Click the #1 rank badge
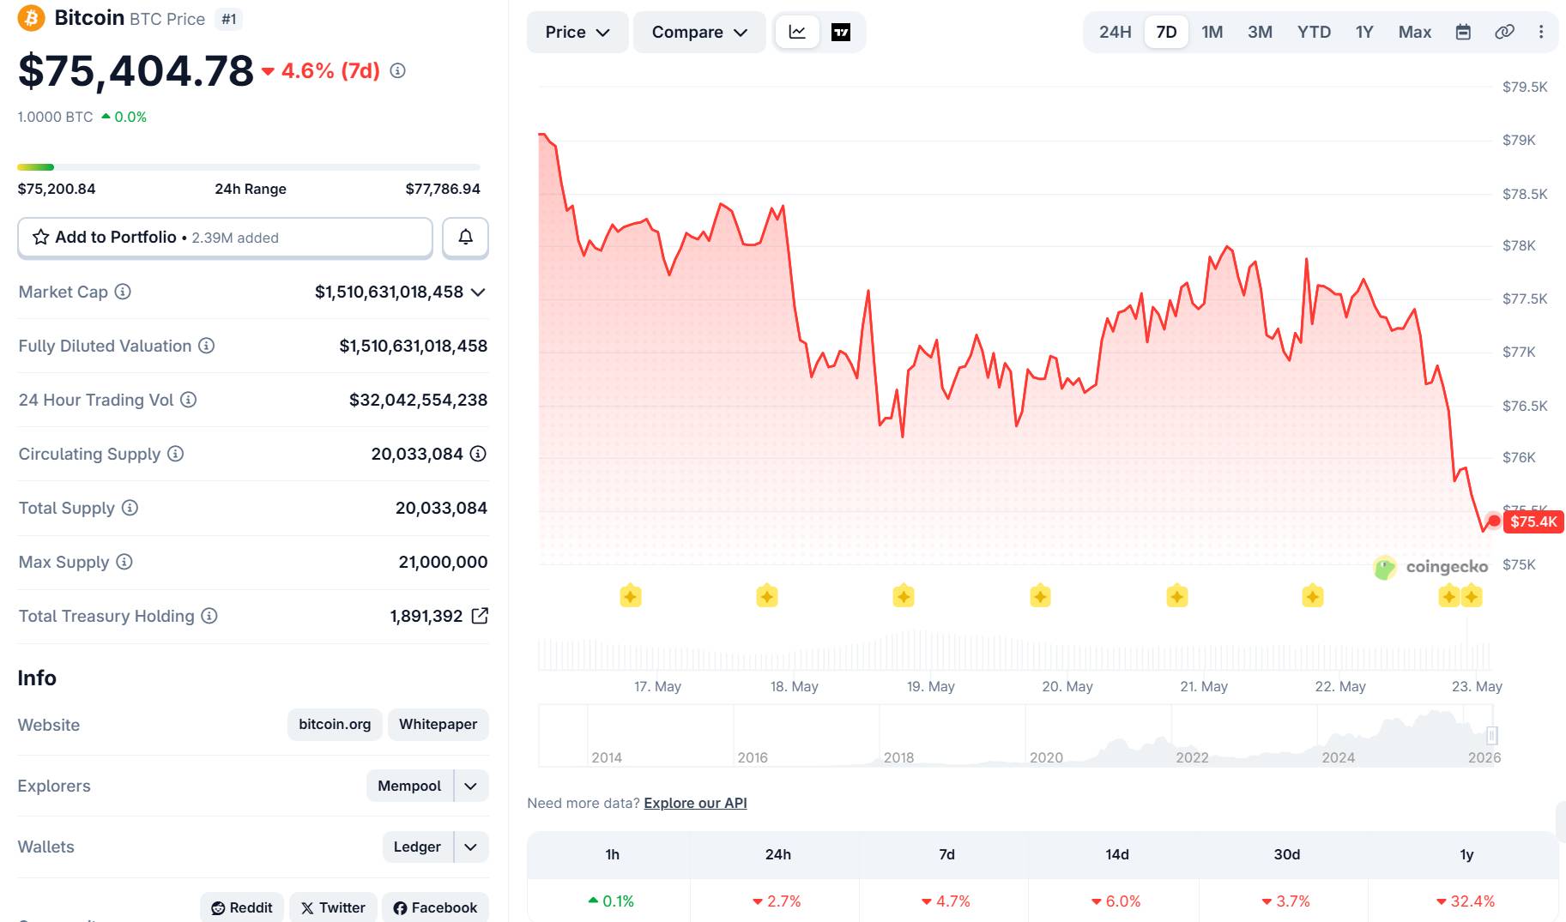This screenshot has width=1566, height=922. click(228, 19)
